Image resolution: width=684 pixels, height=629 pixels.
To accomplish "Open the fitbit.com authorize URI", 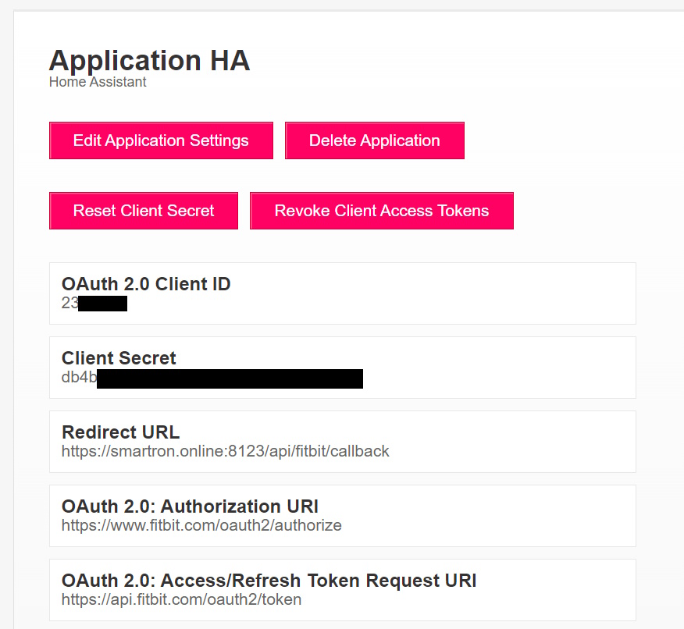I will coord(201,525).
